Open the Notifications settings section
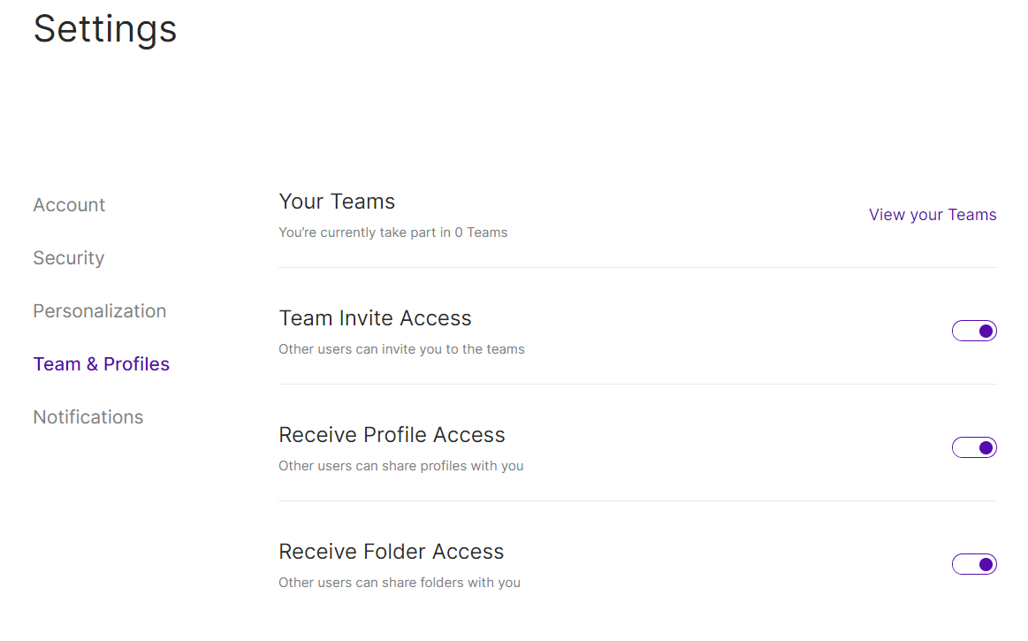The width and height of the screenshot is (1028, 641). pyautogui.click(x=88, y=417)
